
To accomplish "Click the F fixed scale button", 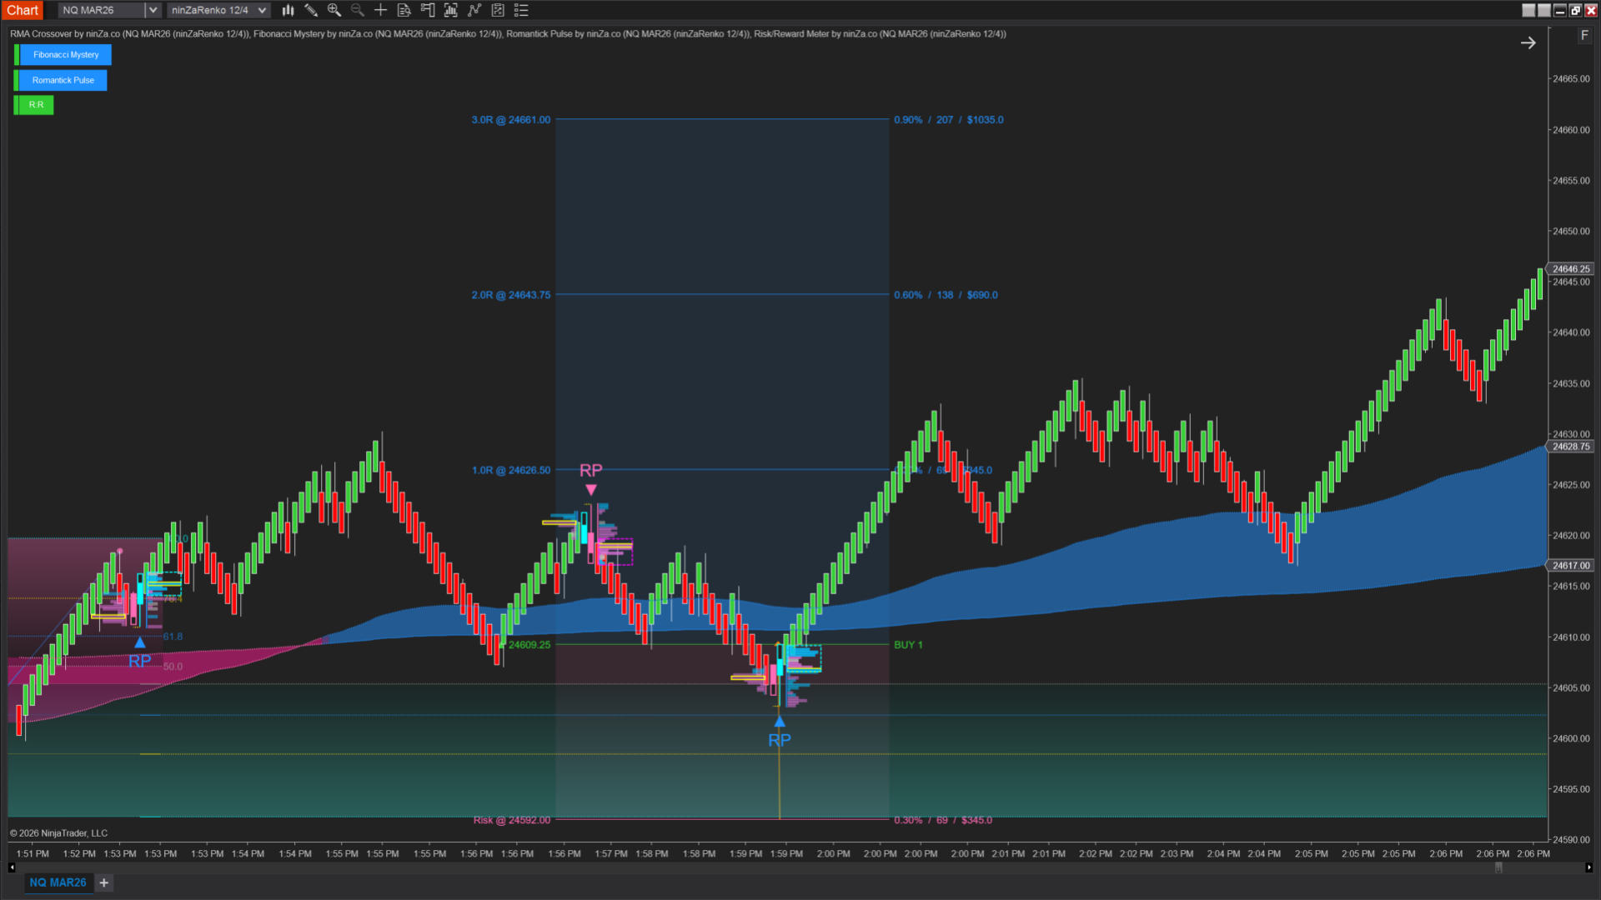I will click(x=1584, y=35).
